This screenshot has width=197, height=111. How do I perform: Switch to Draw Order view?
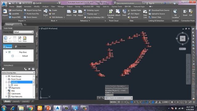(21, 47)
